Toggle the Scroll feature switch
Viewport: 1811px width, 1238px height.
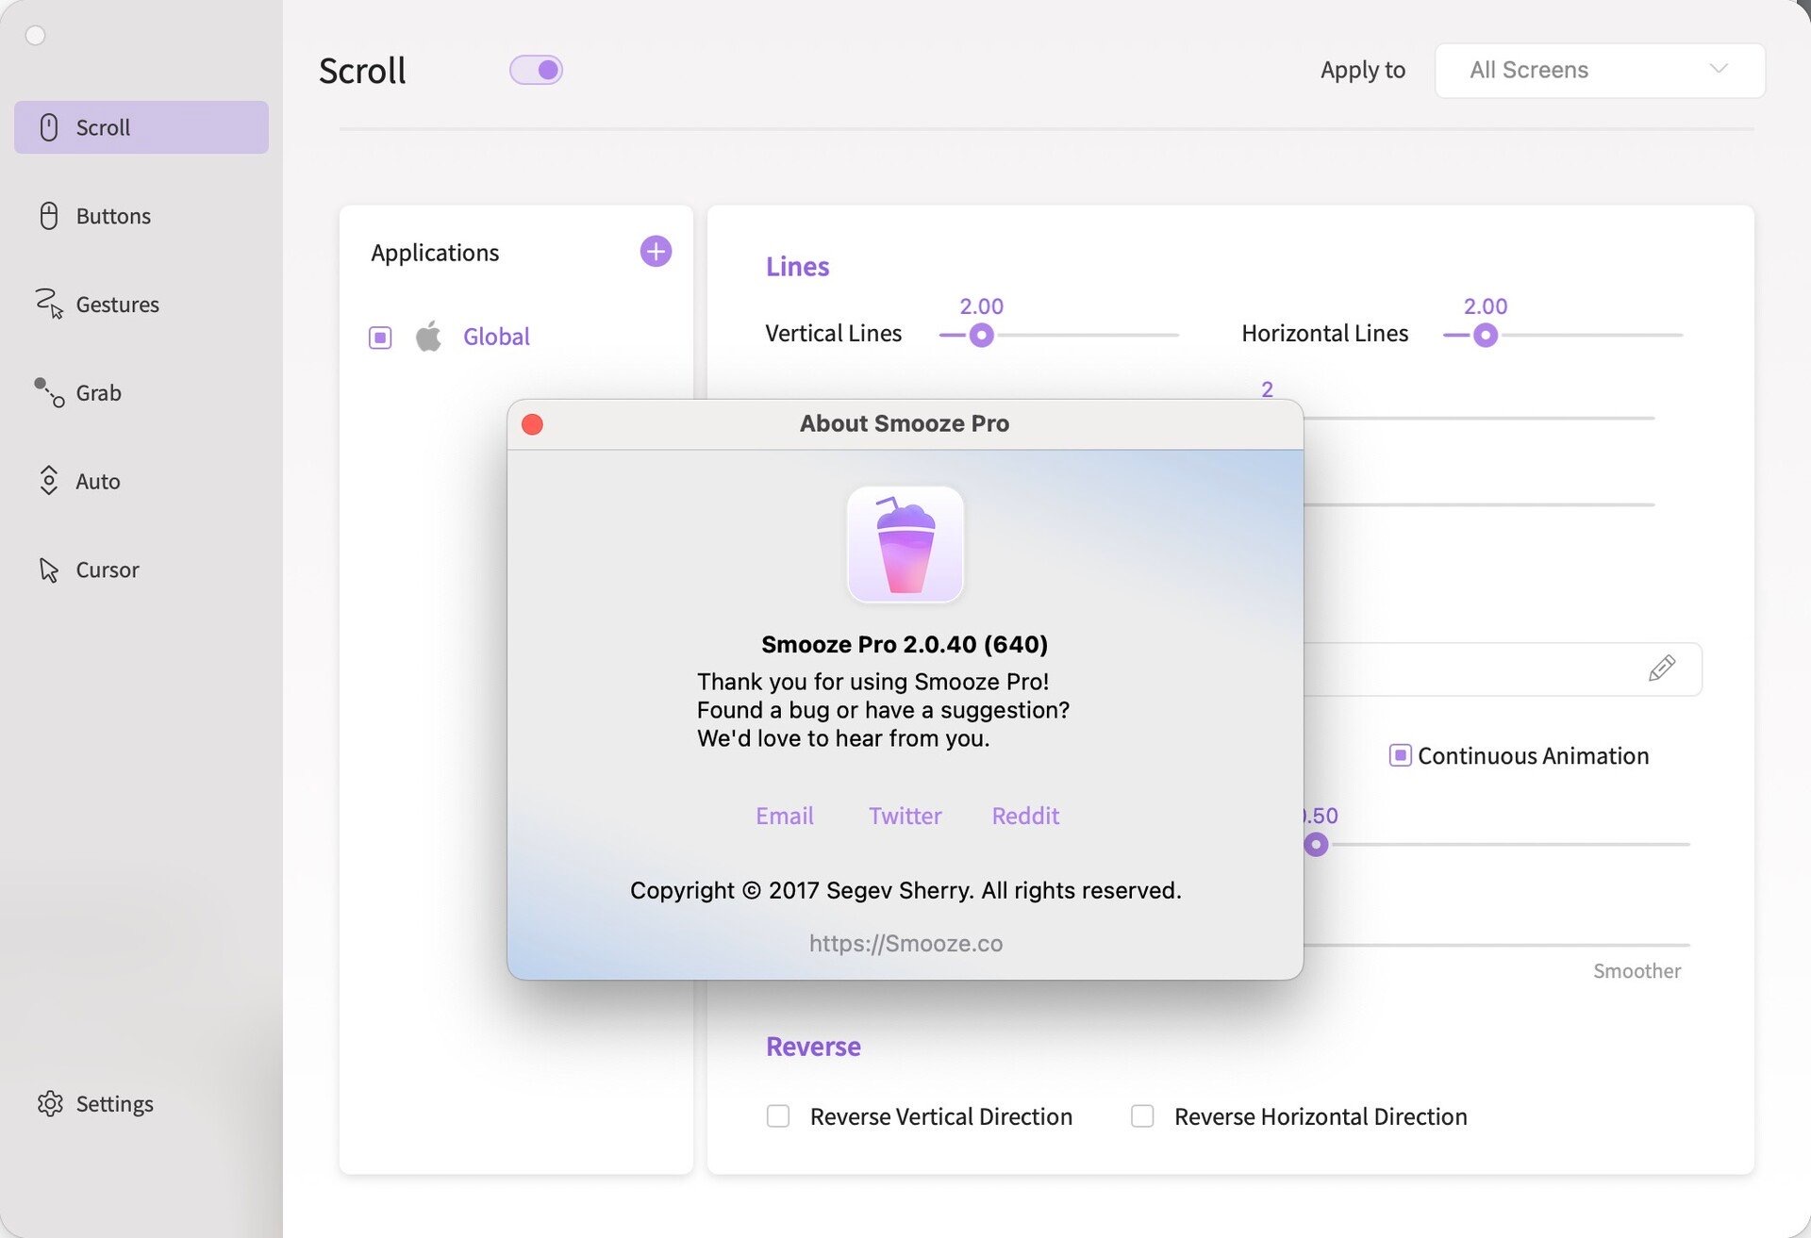(x=536, y=69)
